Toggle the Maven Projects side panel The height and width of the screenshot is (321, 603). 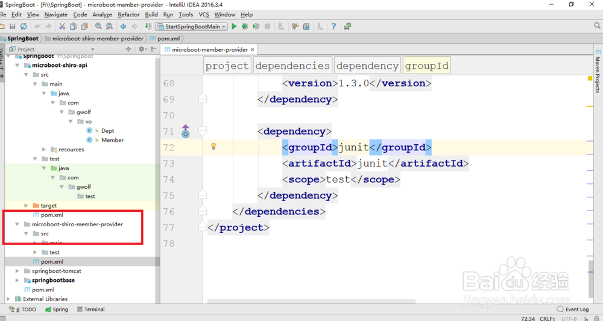[x=598, y=71]
